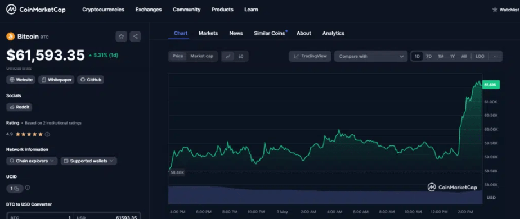
Task: Switch to line chart icon
Action: [x=228, y=56]
